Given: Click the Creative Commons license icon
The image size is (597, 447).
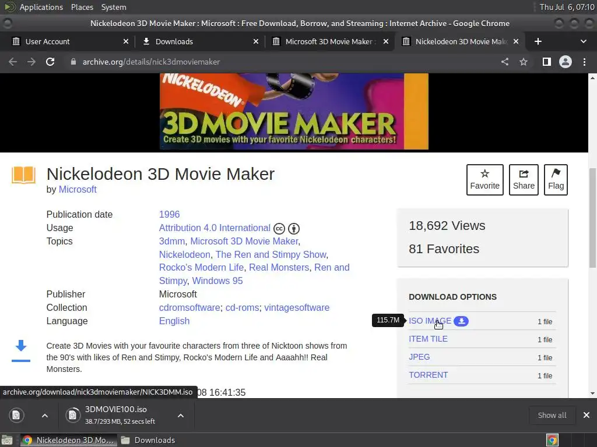Looking at the screenshot, I should tap(279, 228).
